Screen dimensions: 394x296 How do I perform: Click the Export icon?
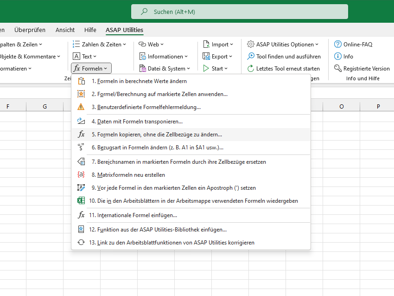click(206, 56)
